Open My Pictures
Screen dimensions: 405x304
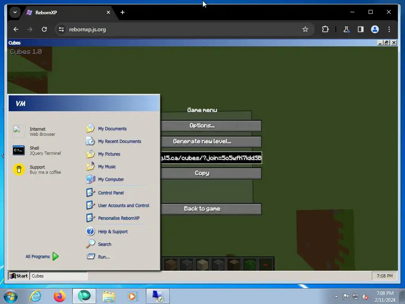pyautogui.click(x=103, y=154)
